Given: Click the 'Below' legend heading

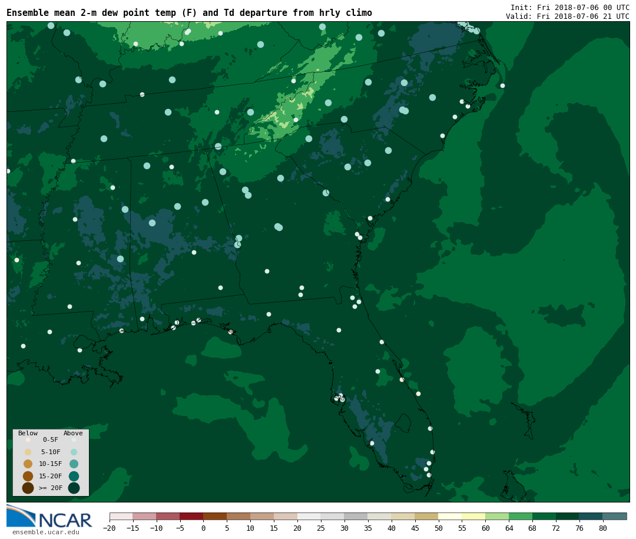Looking at the screenshot, I should 28,433.
